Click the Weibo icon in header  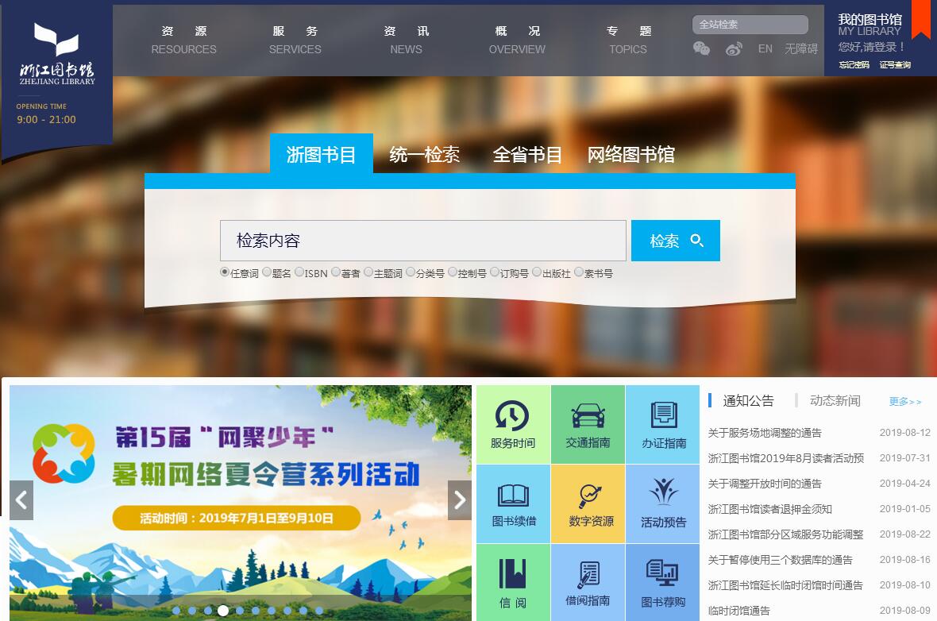(x=734, y=49)
